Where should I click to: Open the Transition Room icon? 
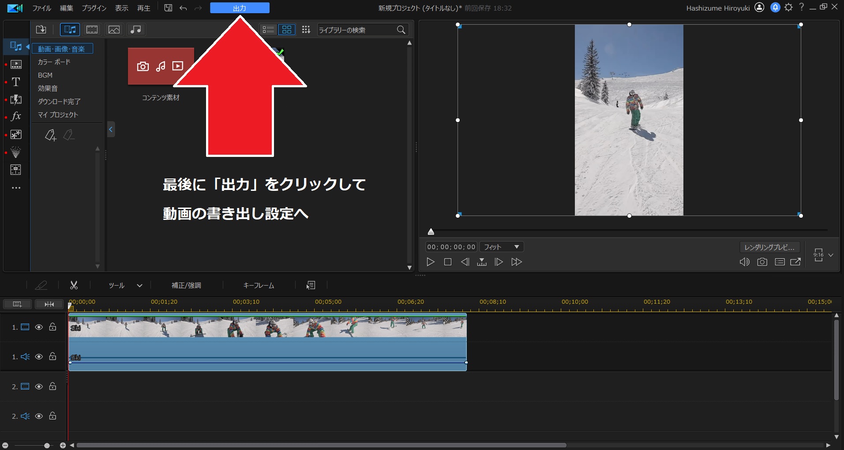coord(16,100)
